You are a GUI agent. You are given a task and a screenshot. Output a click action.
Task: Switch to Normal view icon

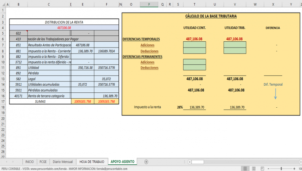click(245, 169)
